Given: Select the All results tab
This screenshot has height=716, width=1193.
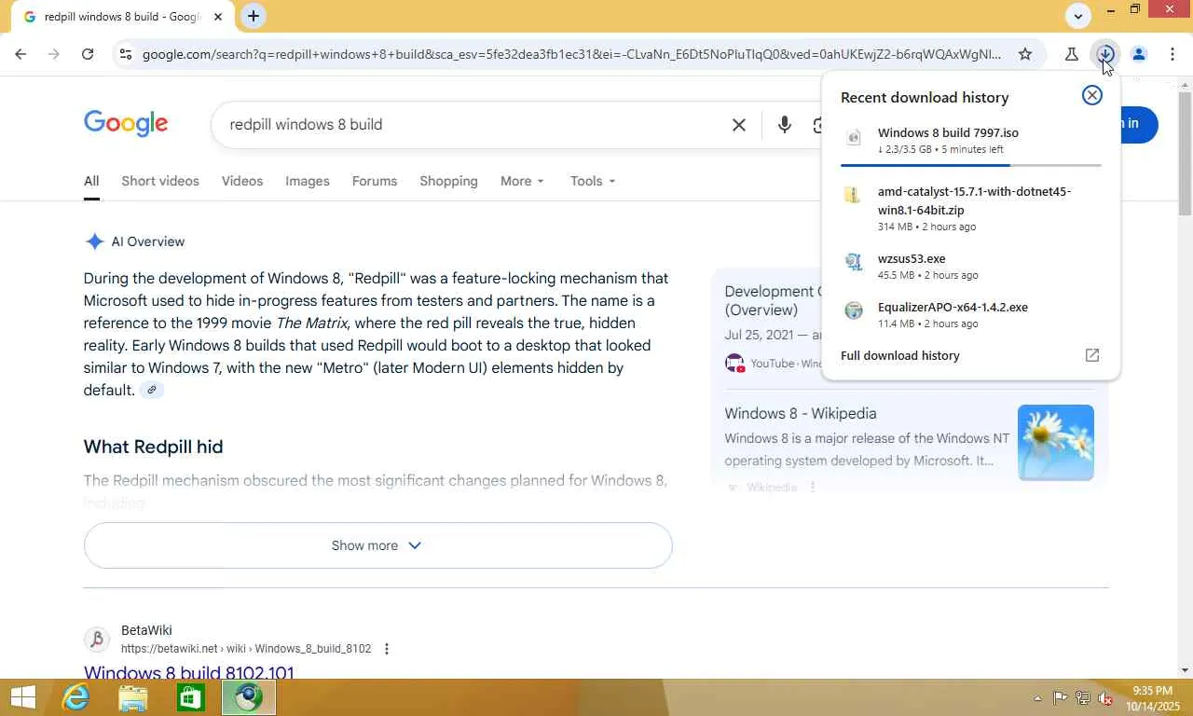Looking at the screenshot, I should pos(91,181).
